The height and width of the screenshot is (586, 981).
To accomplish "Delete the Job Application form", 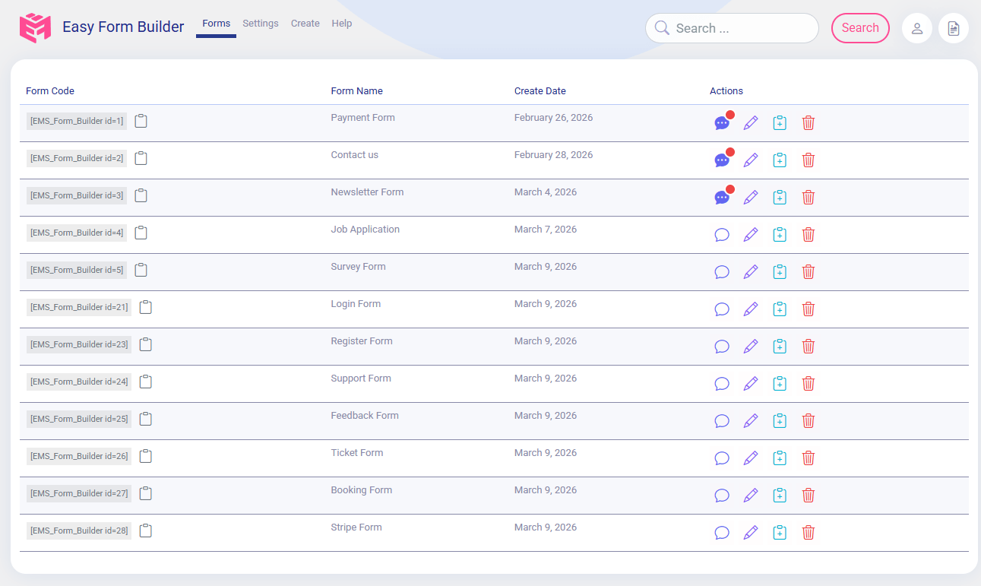I will [808, 234].
